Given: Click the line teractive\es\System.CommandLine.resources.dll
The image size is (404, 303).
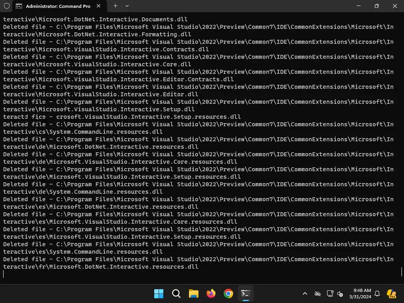Looking at the screenshot, I should point(83,252).
